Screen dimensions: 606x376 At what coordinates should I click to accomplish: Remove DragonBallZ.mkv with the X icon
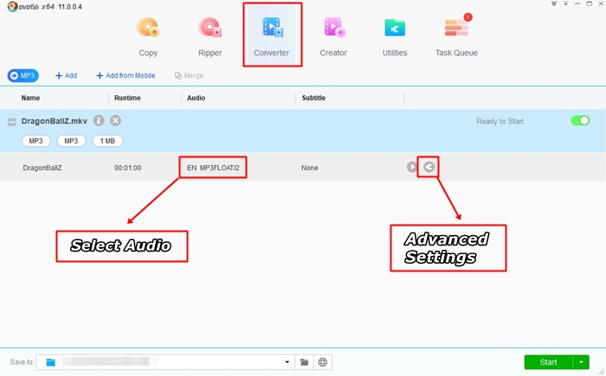pos(115,121)
